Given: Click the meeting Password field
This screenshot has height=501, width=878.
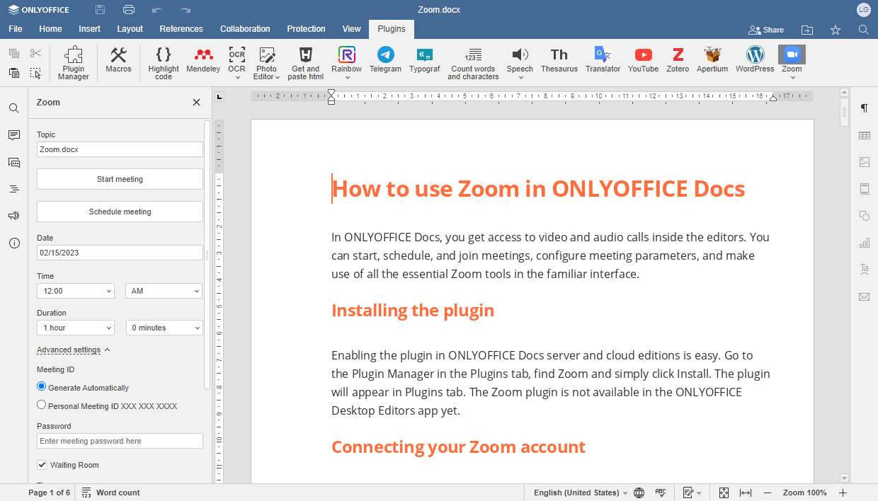Looking at the screenshot, I should [120, 441].
